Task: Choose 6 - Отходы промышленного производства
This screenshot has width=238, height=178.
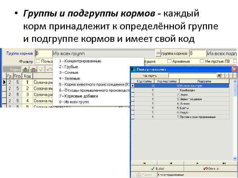Action: click(x=95, y=90)
